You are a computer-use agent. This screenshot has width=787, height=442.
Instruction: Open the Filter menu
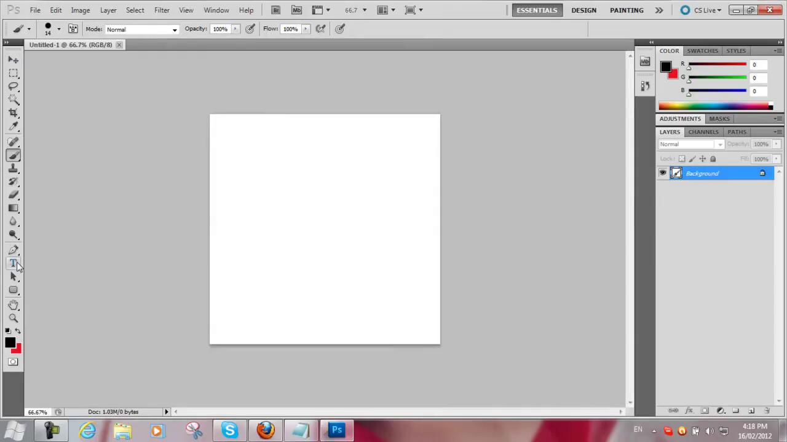point(162,10)
